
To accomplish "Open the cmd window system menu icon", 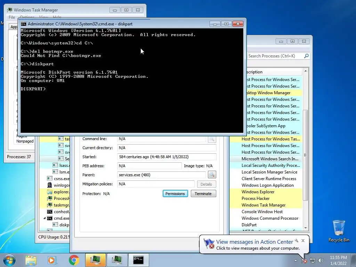I will (23, 24).
